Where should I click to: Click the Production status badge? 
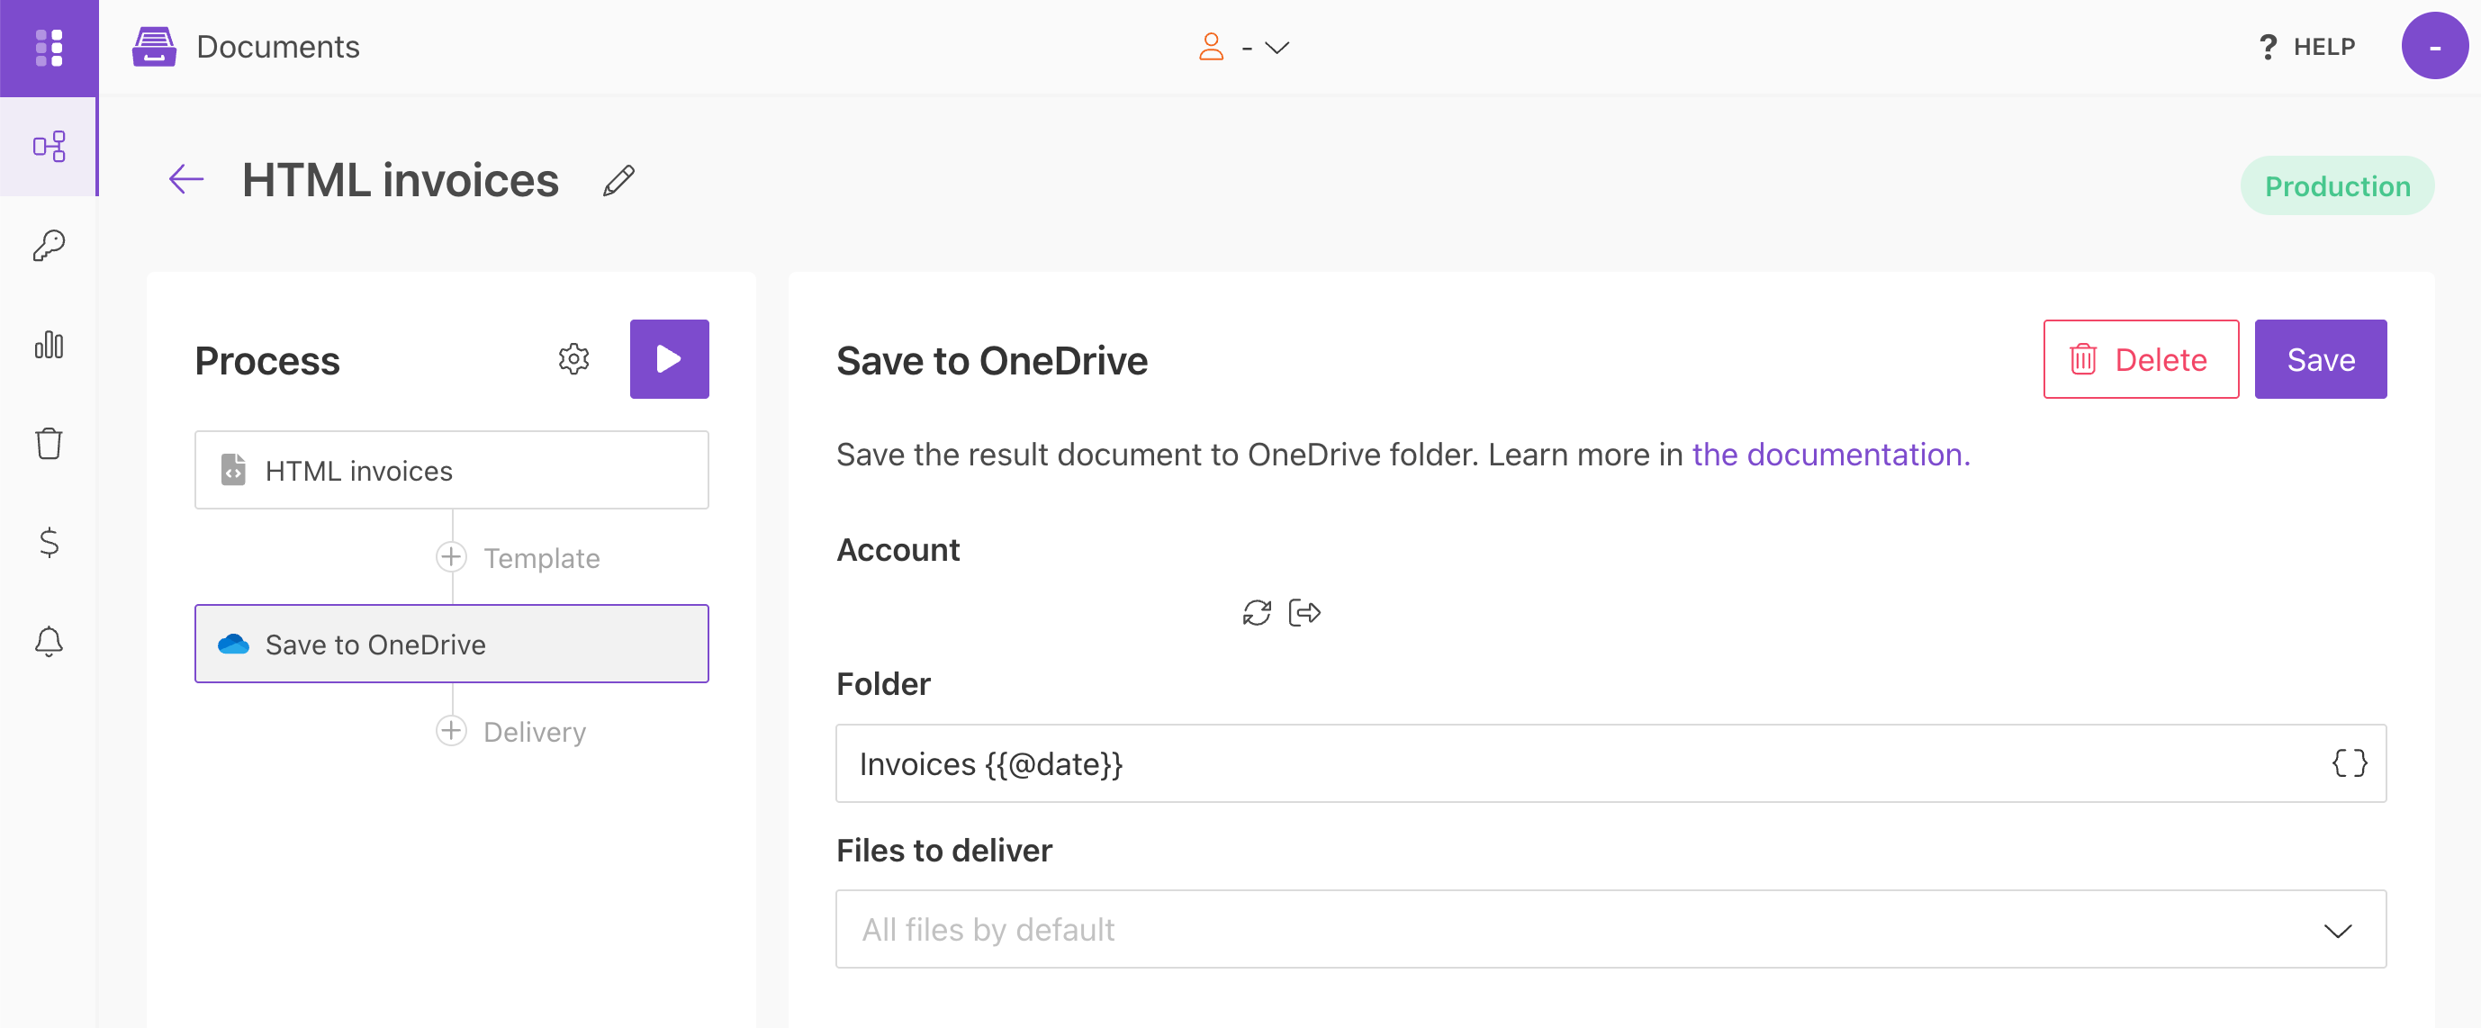pos(2337,186)
